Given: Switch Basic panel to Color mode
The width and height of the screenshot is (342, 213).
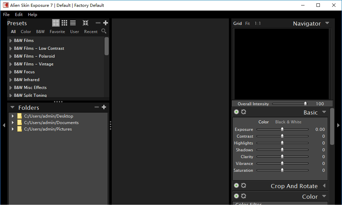Looking at the screenshot, I should point(263,122).
